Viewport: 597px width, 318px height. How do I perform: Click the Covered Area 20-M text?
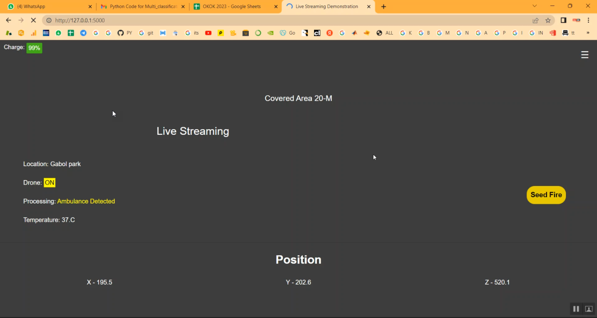[x=298, y=99]
